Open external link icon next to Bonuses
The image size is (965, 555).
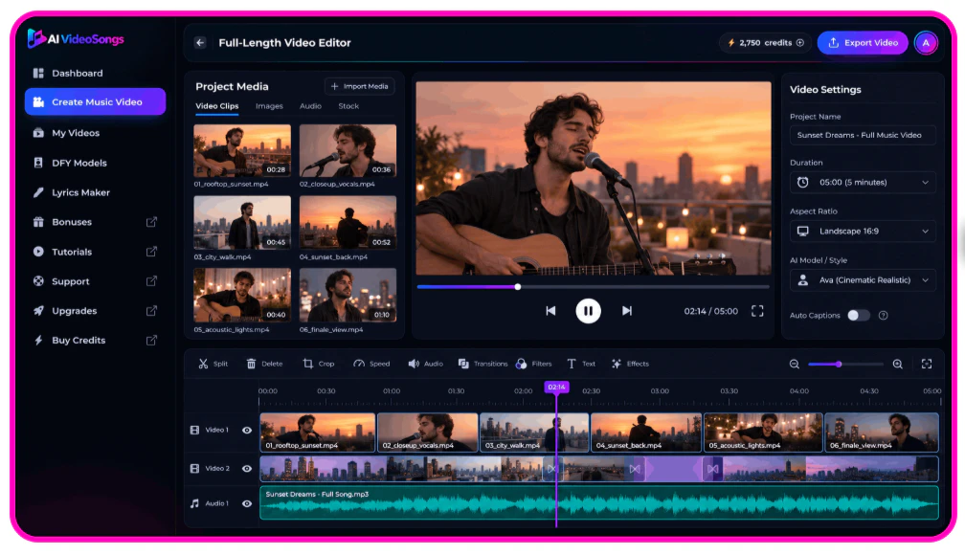[151, 221]
